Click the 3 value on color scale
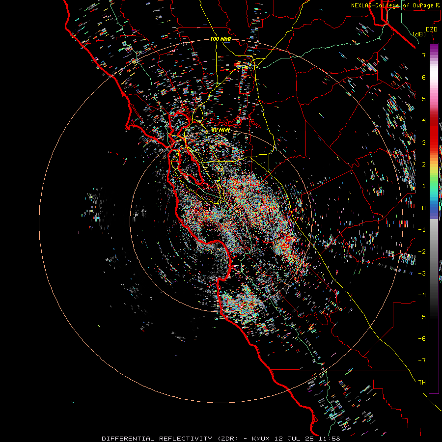442x442 pixels. pos(424,142)
